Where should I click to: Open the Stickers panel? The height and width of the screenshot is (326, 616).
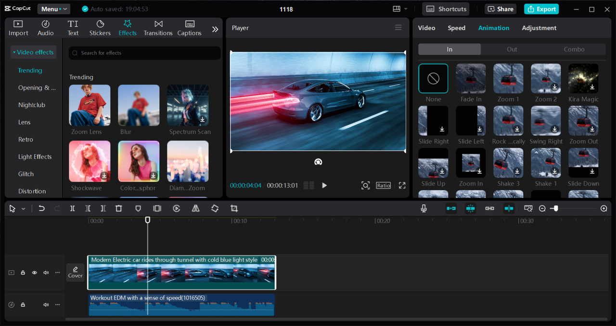pyautogui.click(x=100, y=28)
